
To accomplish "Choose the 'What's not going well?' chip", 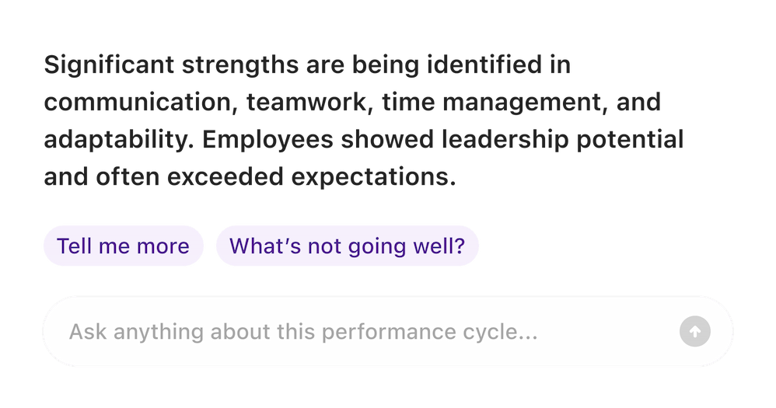I will pyautogui.click(x=348, y=246).
